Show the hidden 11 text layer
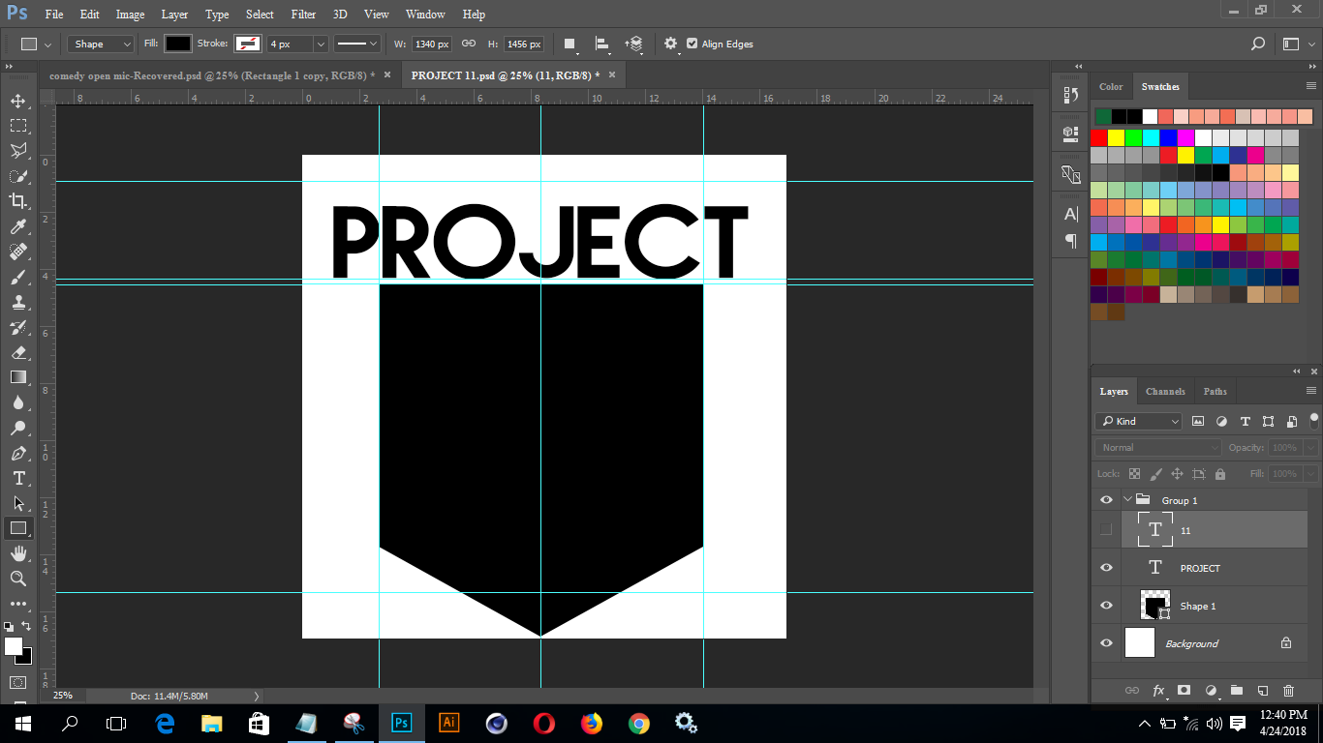The width and height of the screenshot is (1323, 743). (1106, 529)
